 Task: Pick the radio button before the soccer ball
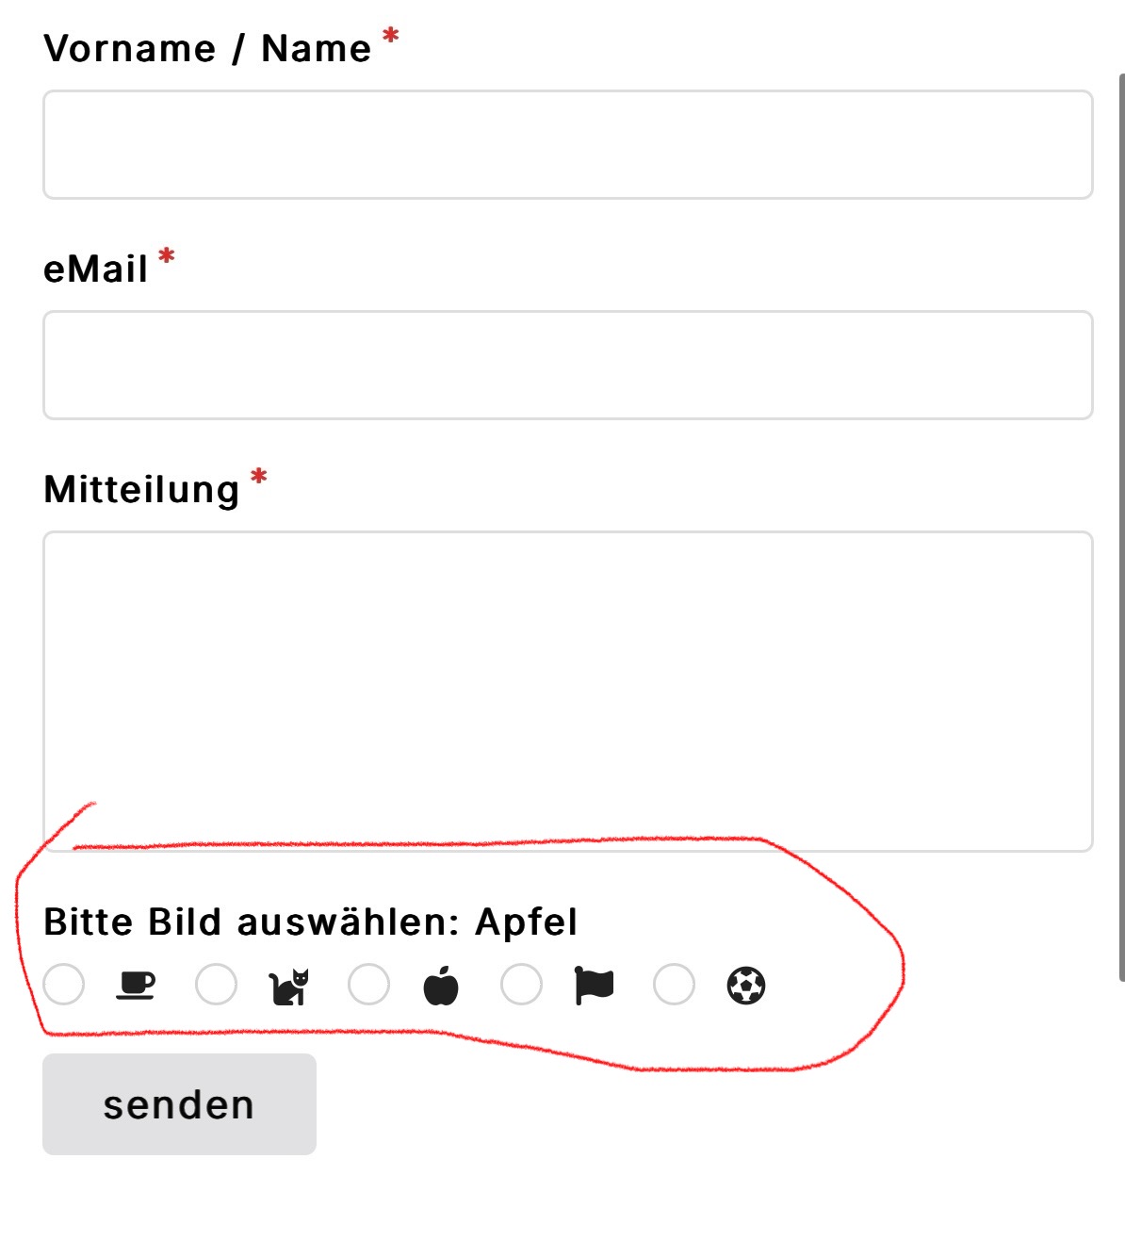tap(674, 985)
